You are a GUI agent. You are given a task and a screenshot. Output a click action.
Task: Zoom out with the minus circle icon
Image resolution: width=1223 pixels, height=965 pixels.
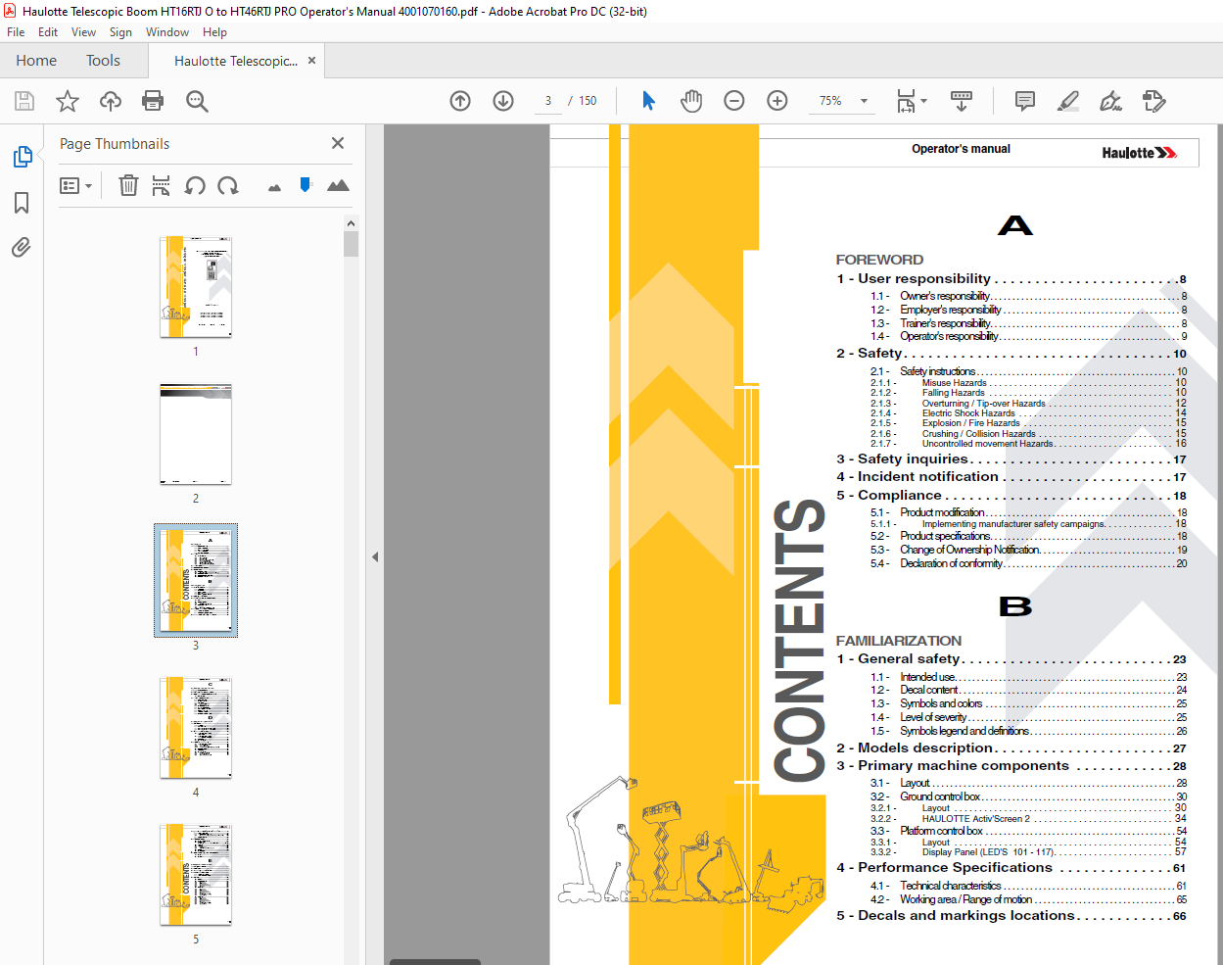[x=734, y=101]
